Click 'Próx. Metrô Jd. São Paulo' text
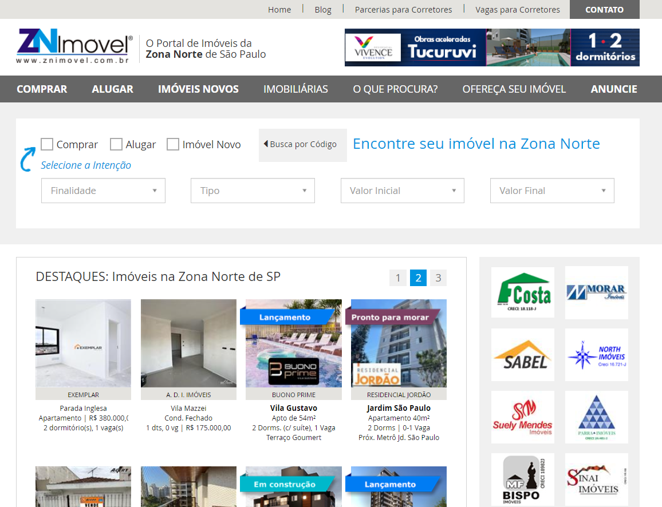This screenshot has width=662, height=507. pyautogui.click(x=399, y=438)
